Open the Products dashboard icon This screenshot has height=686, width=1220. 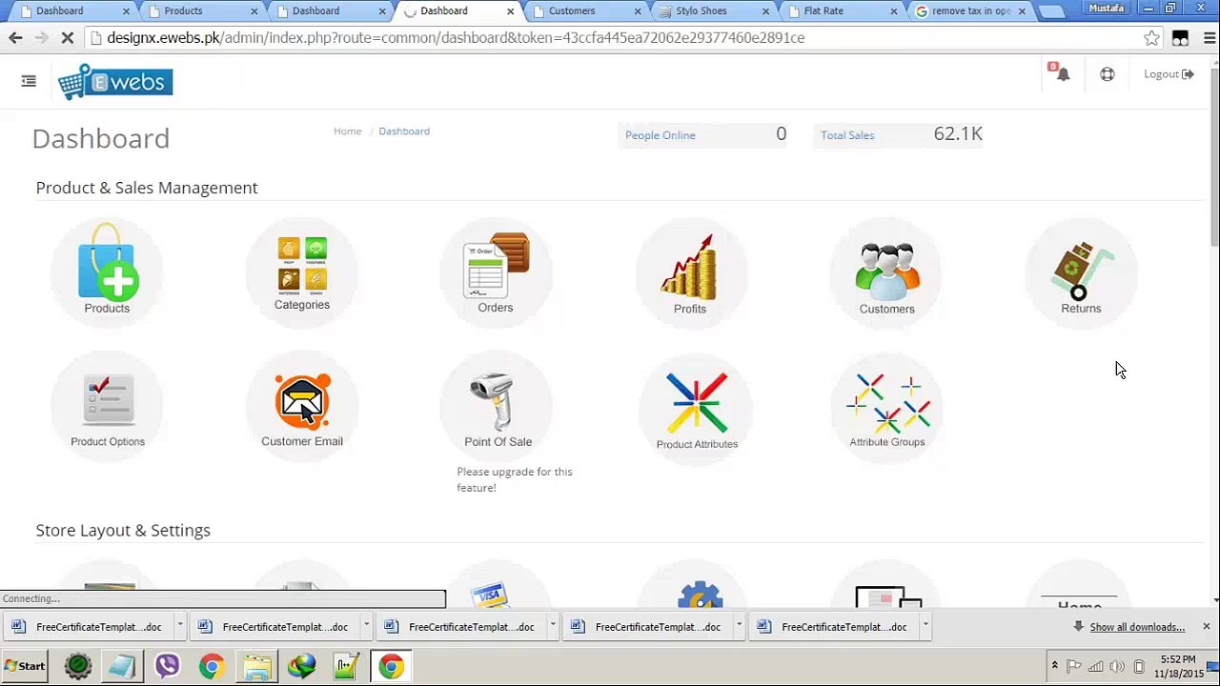coord(107,272)
